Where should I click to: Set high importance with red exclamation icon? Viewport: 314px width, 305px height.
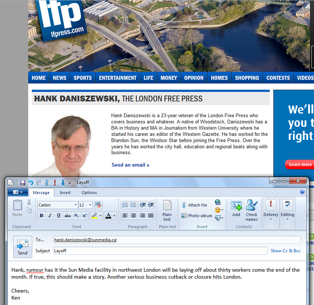pyautogui.click(x=55, y=183)
